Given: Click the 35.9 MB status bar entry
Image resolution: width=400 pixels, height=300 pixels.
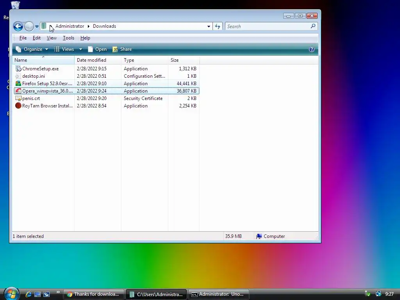Looking at the screenshot, I should (233, 236).
